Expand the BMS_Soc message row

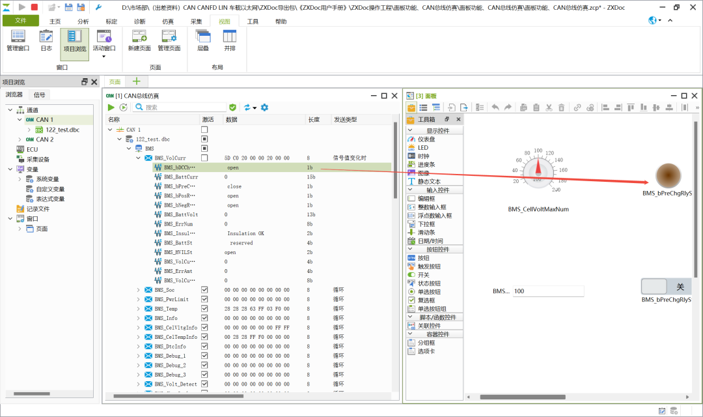click(x=139, y=290)
